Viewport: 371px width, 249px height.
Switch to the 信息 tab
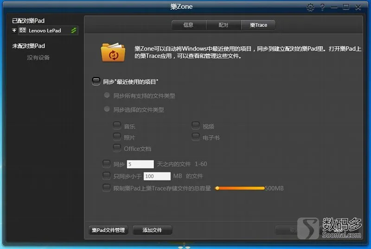[189, 25]
